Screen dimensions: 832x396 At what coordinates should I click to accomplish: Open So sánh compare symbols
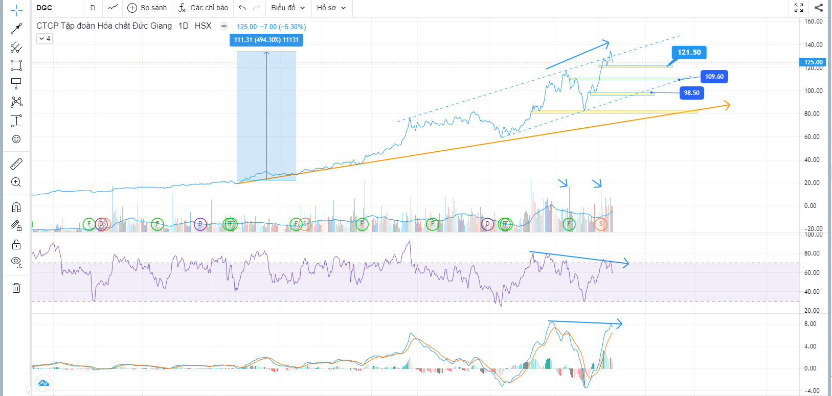[147, 8]
